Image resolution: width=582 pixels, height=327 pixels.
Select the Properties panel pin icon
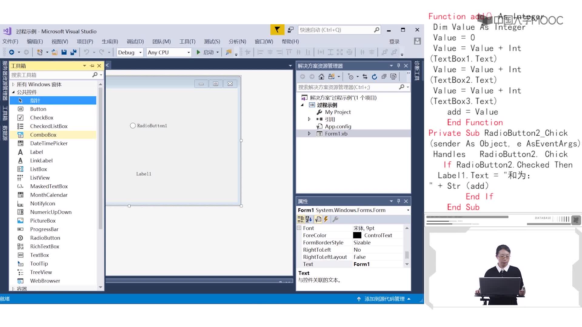(399, 201)
